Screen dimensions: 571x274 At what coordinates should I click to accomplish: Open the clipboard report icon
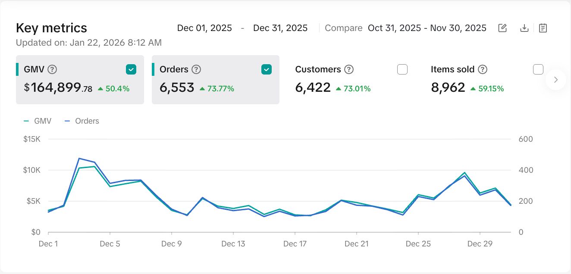pos(543,28)
